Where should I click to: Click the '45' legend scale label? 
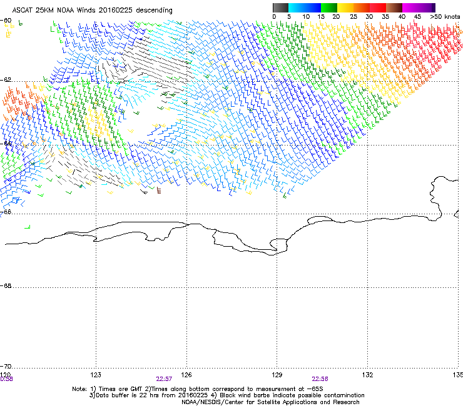[x=417, y=17]
